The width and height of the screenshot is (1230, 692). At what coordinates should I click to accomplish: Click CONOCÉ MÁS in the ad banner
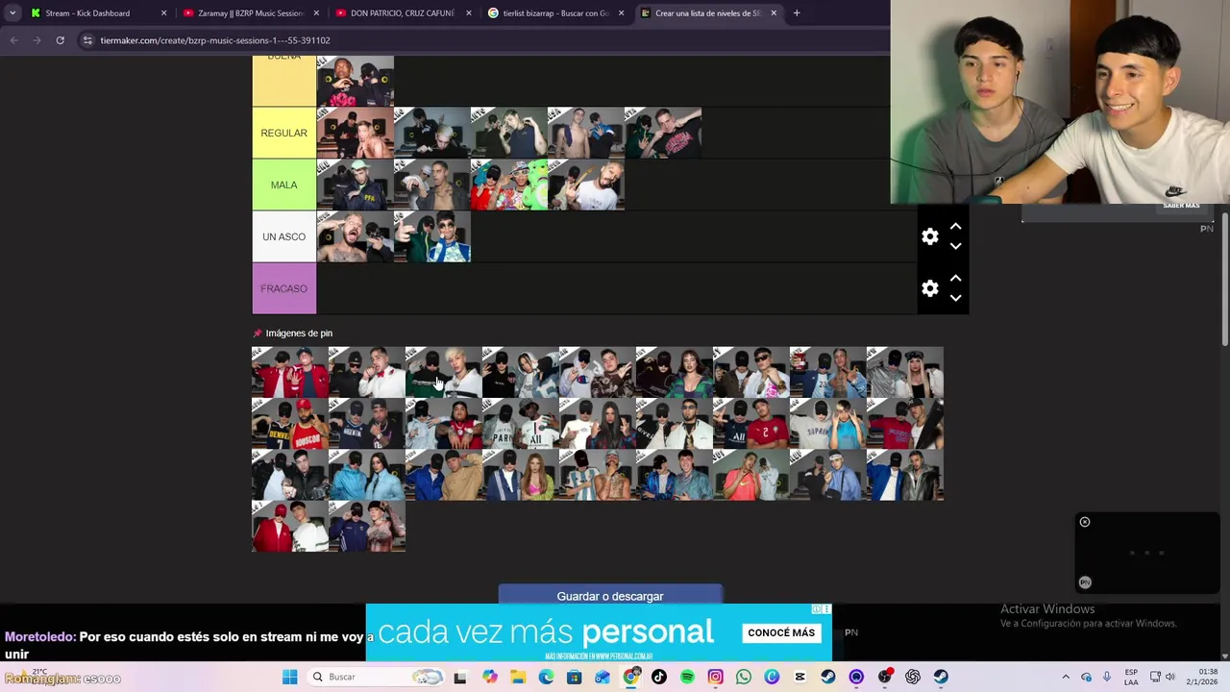click(781, 632)
